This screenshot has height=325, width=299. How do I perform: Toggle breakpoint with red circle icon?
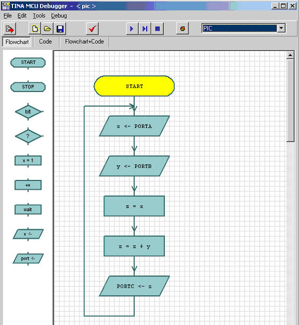click(183, 29)
